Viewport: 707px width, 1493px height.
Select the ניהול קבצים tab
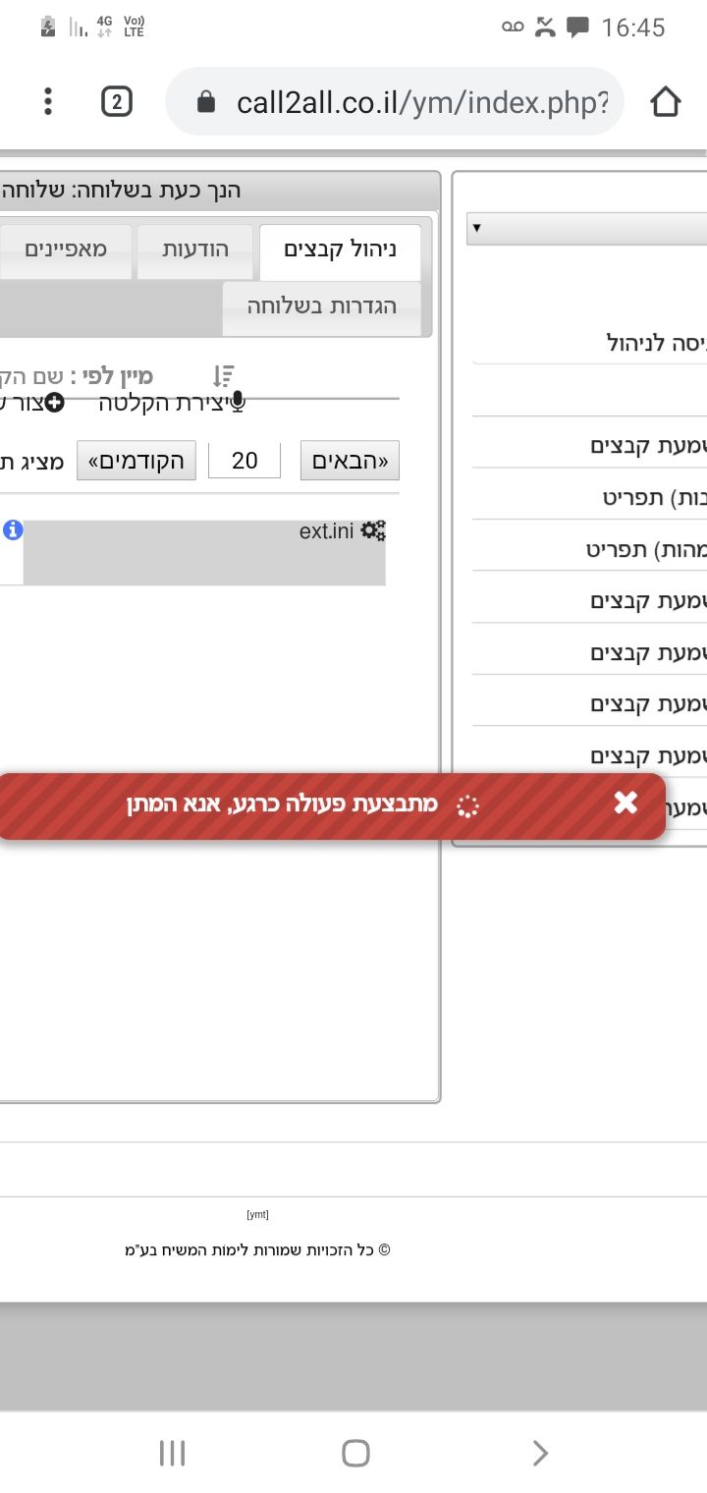pyautogui.click(x=340, y=249)
